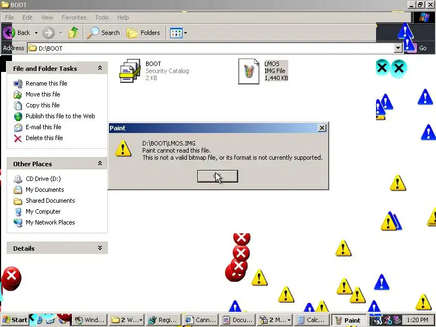Go up one folder level
This screenshot has height=327, width=436.
(74, 33)
